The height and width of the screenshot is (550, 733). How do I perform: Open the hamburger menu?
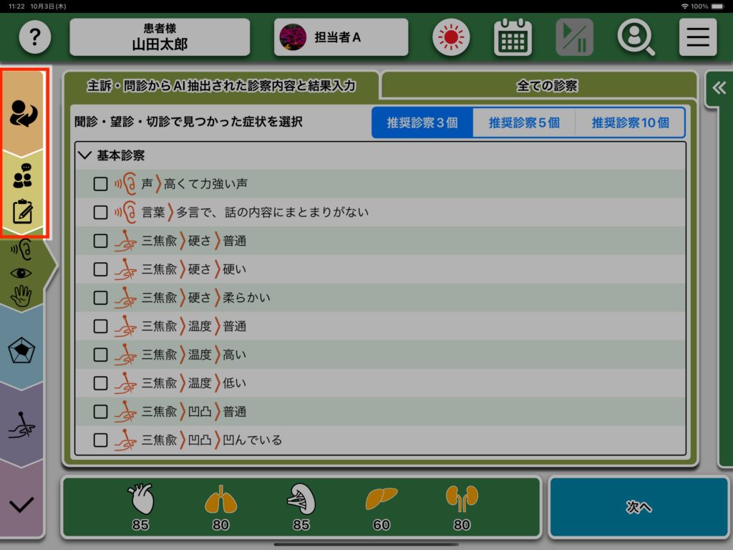coord(697,37)
